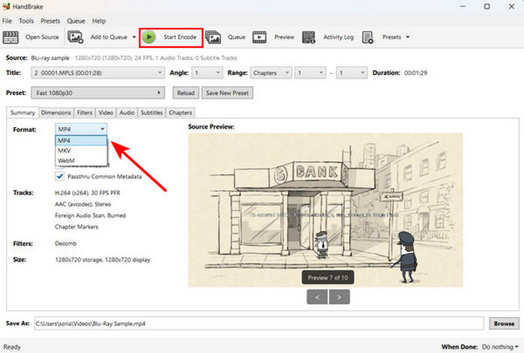Viewport: 524px width, 353px height.
Task: Click the 'Chapter Markers' text
Action: click(x=76, y=227)
